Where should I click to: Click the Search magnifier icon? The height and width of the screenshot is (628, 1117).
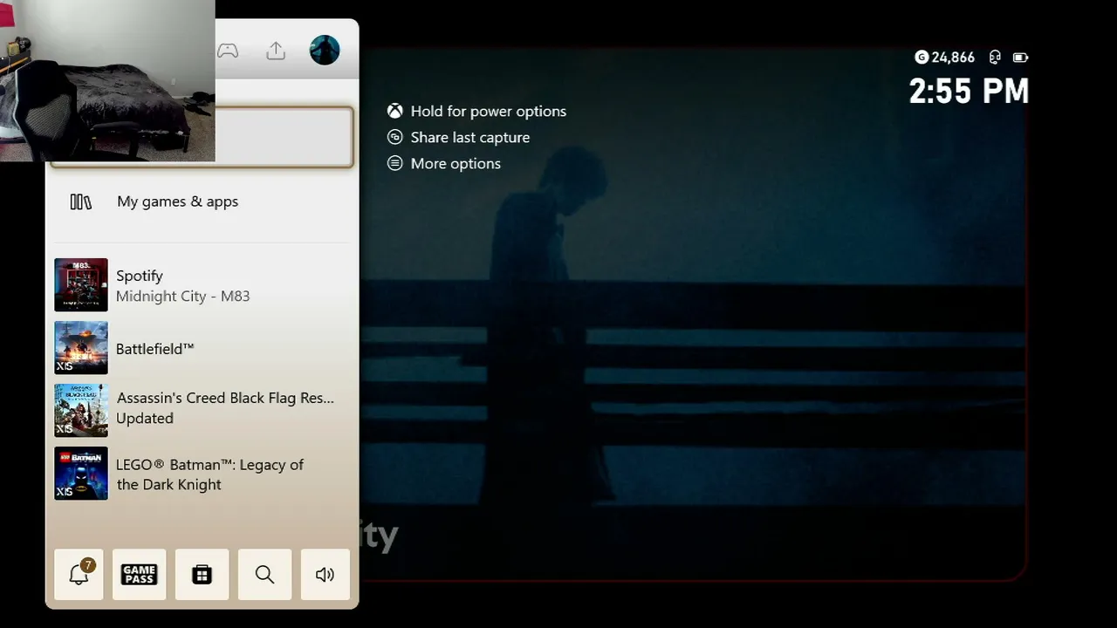point(264,575)
